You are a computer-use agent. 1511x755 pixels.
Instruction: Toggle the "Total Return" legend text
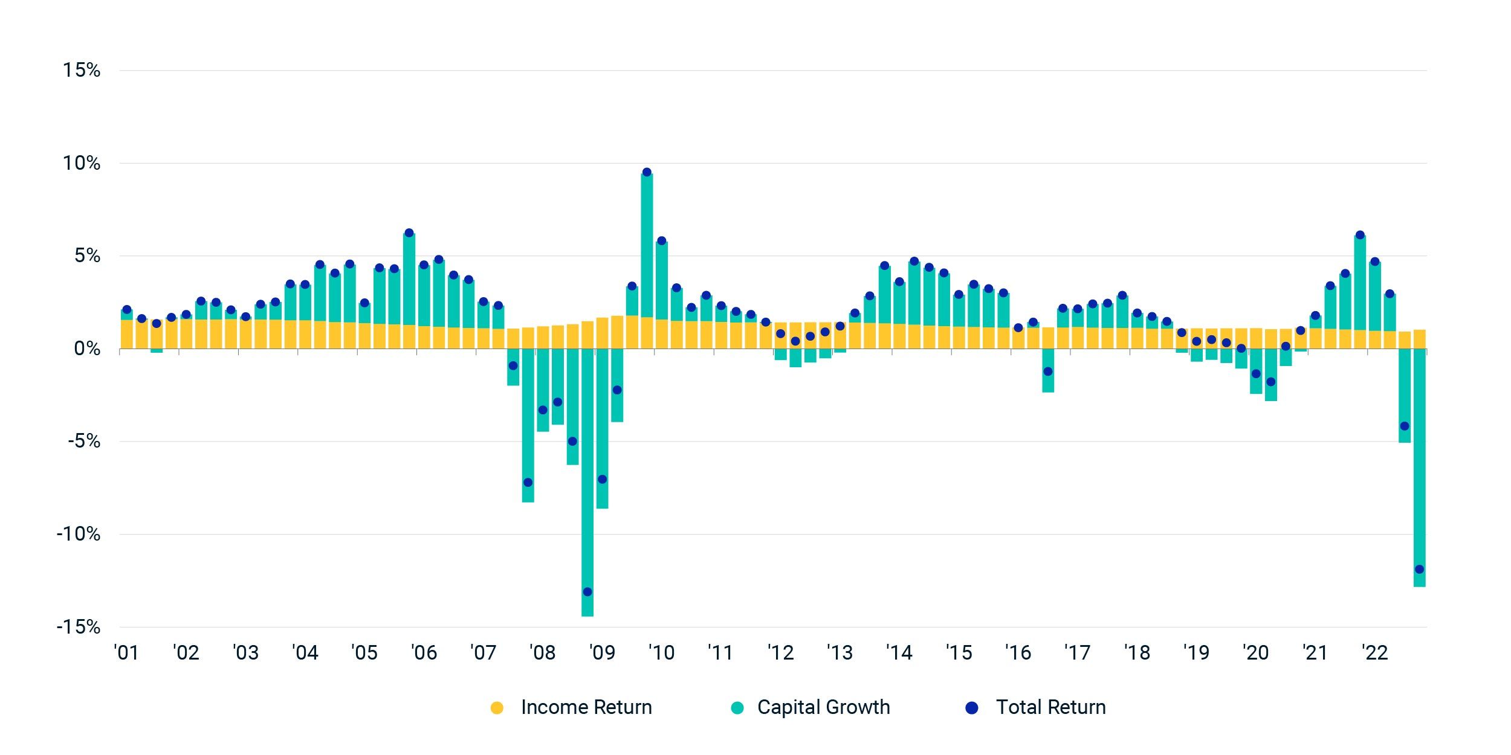(x=1050, y=707)
